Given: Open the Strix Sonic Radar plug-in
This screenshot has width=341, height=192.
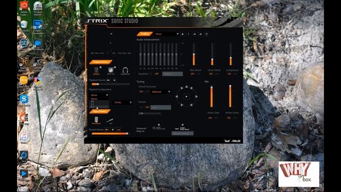Looking at the screenshot, I should 159,128.
